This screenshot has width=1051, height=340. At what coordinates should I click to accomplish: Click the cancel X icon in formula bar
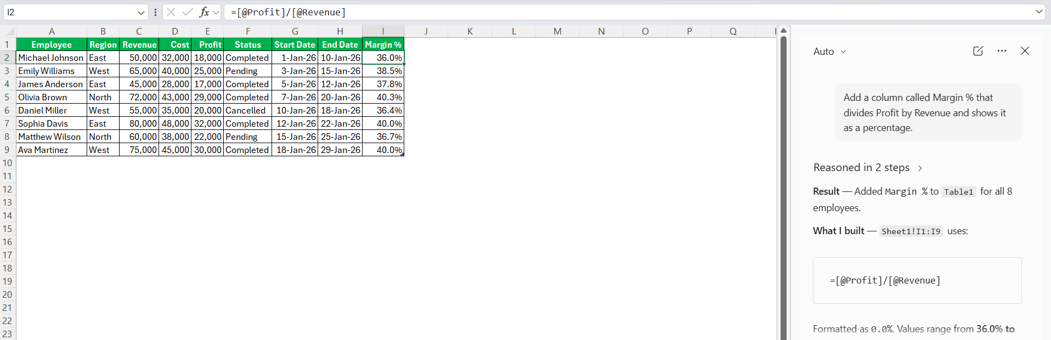(171, 12)
